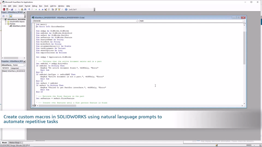Expand the SOLIDWORKS Objects folder
This screenshot has height=147, width=262.
5,22
